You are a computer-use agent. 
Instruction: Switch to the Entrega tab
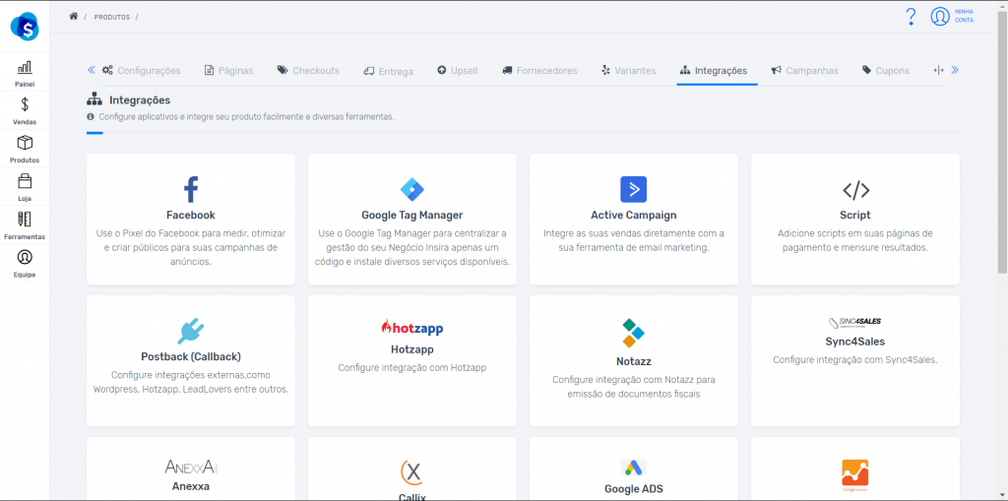point(388,72)
